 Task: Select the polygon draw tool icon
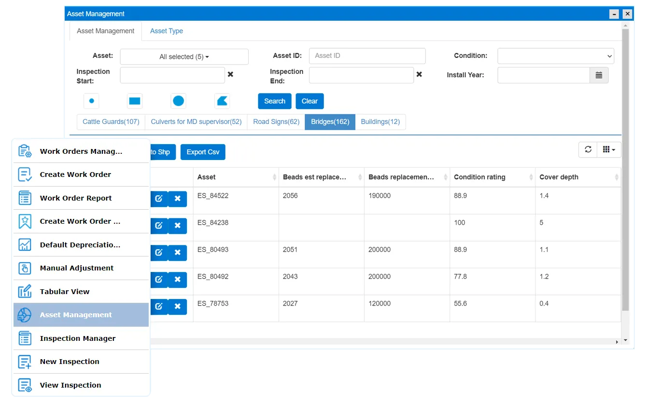[222, 101]
